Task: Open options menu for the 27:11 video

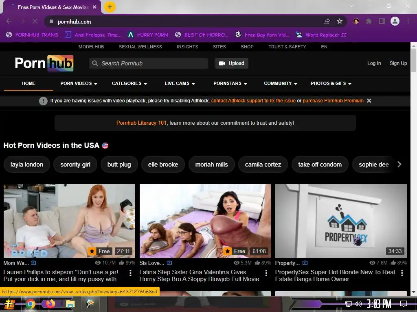Action: [x=130, y=273]
